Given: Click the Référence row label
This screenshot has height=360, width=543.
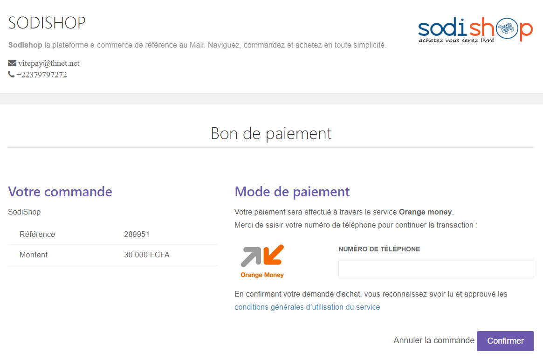Looking at the screenshot, I should point(37,234).
